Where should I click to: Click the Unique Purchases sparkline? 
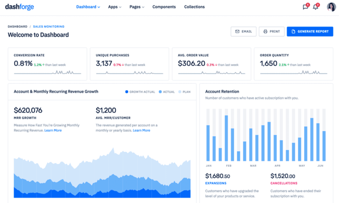pos(130,73)
